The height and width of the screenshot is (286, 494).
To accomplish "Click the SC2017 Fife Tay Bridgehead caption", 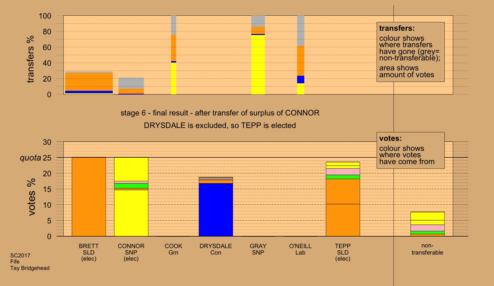I will (30, 262).
